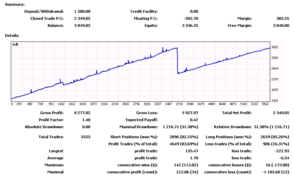The height and width of the screenshot is (176, 294).
Task: Click the Floating P/L value -502.70
Action: (x=191, y=18)
